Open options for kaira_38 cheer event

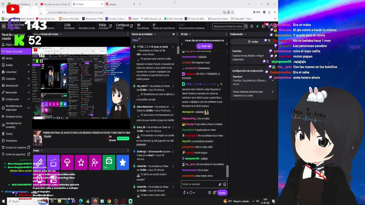point(173,127)
